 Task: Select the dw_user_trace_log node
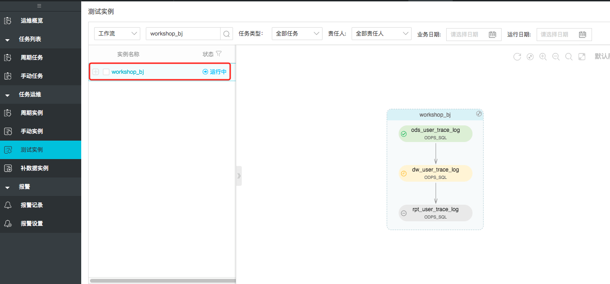436,173
